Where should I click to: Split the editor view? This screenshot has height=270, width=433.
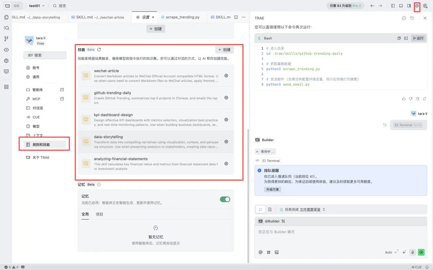(x=236, y=17)
